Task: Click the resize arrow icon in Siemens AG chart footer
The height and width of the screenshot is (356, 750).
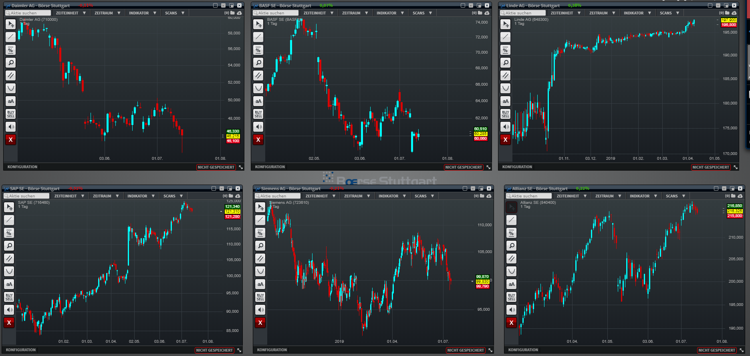Action: pos(490,350)
